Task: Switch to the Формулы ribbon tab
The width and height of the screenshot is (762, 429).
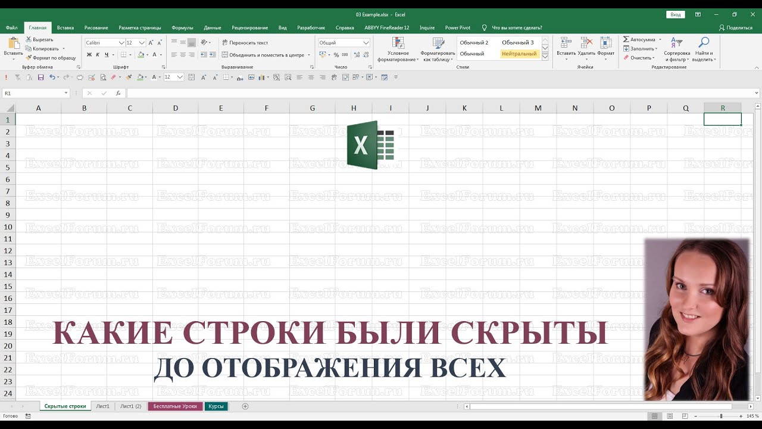Action: (x=182, y=27)
